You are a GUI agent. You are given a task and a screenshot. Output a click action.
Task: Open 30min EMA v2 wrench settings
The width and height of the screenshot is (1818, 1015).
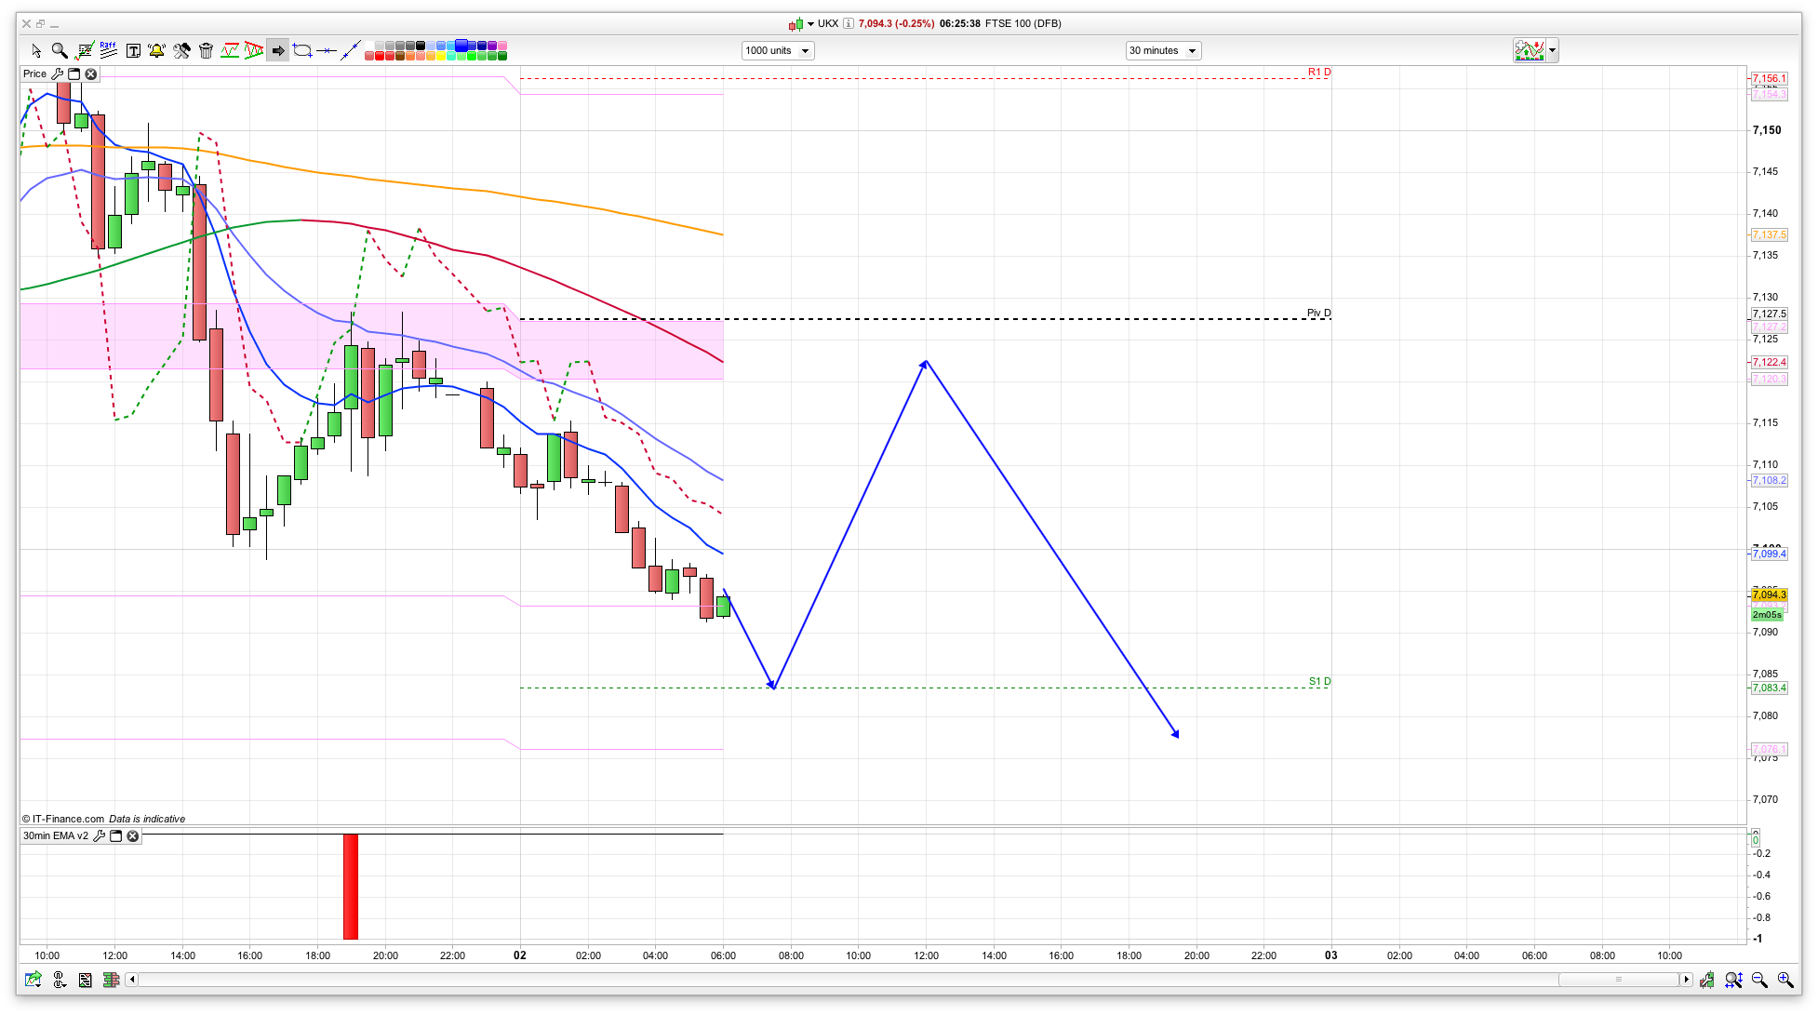point(100,836)
